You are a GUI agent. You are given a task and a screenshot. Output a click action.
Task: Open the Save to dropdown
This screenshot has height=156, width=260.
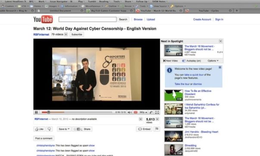[64, 129]
